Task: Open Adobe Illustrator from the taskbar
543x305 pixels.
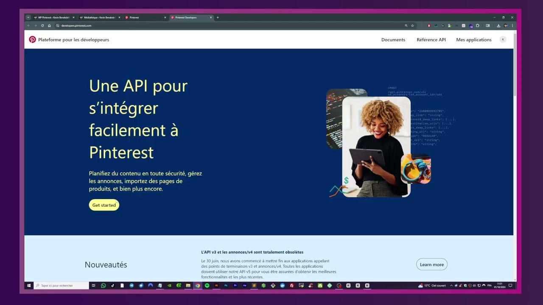Action: click(216, 286)
